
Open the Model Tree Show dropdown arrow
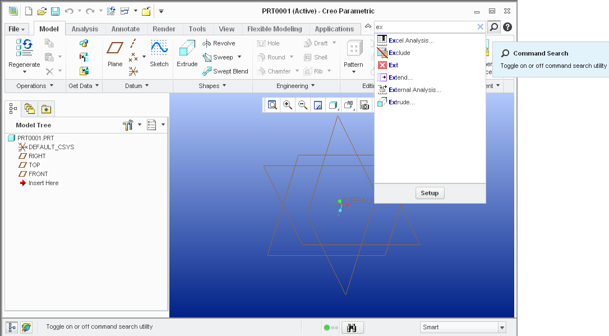pos(163,125)
